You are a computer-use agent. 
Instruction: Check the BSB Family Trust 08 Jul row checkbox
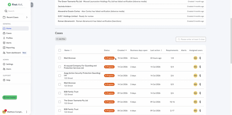click(x=60, y=111)
